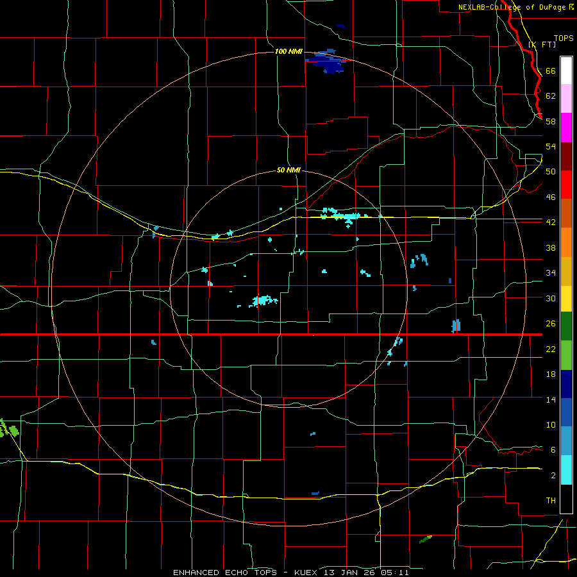Viewport: 577px width, 577px height.
Task: Click the "50 NMI" range ring label
Action: 288,171
